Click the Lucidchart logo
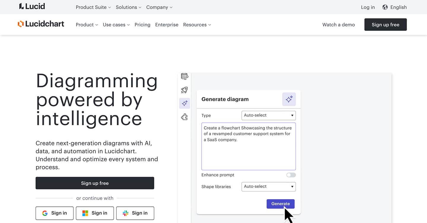The width and height of the screenshot is (427, 223). tap(41, 24)
